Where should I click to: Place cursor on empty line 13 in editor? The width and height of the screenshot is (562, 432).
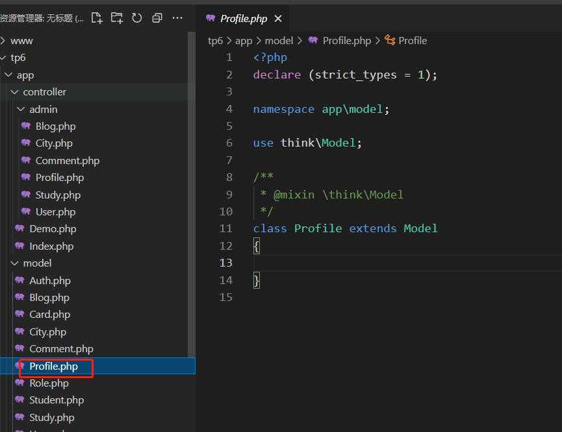click(407, 263)
